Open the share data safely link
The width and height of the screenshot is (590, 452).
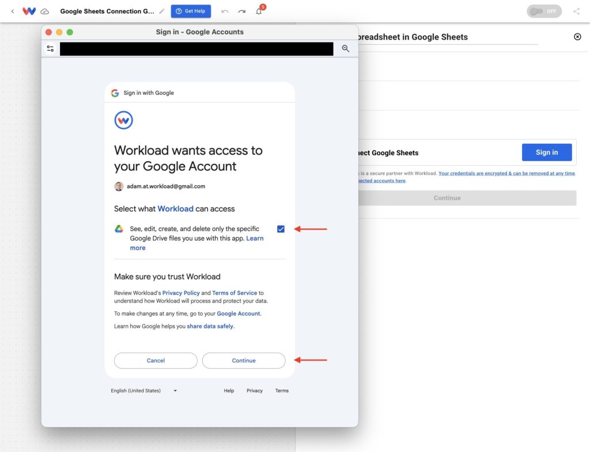click(x=210, y=326)
